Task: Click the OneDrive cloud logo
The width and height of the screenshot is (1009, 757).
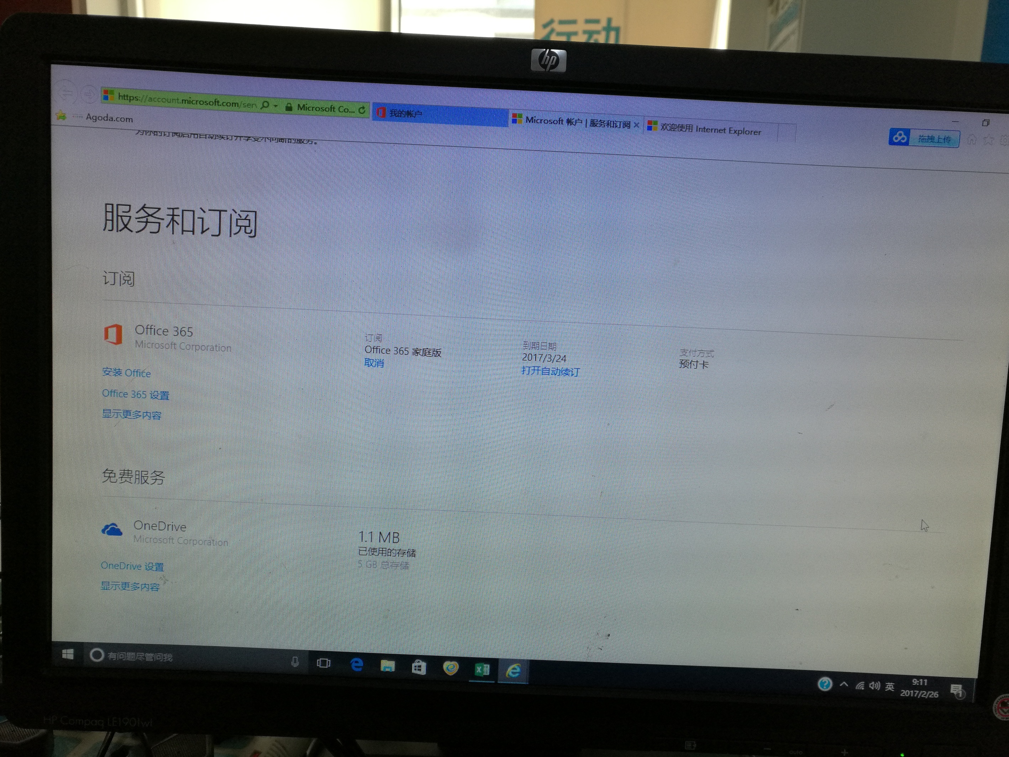Action: tap(112, 529)
